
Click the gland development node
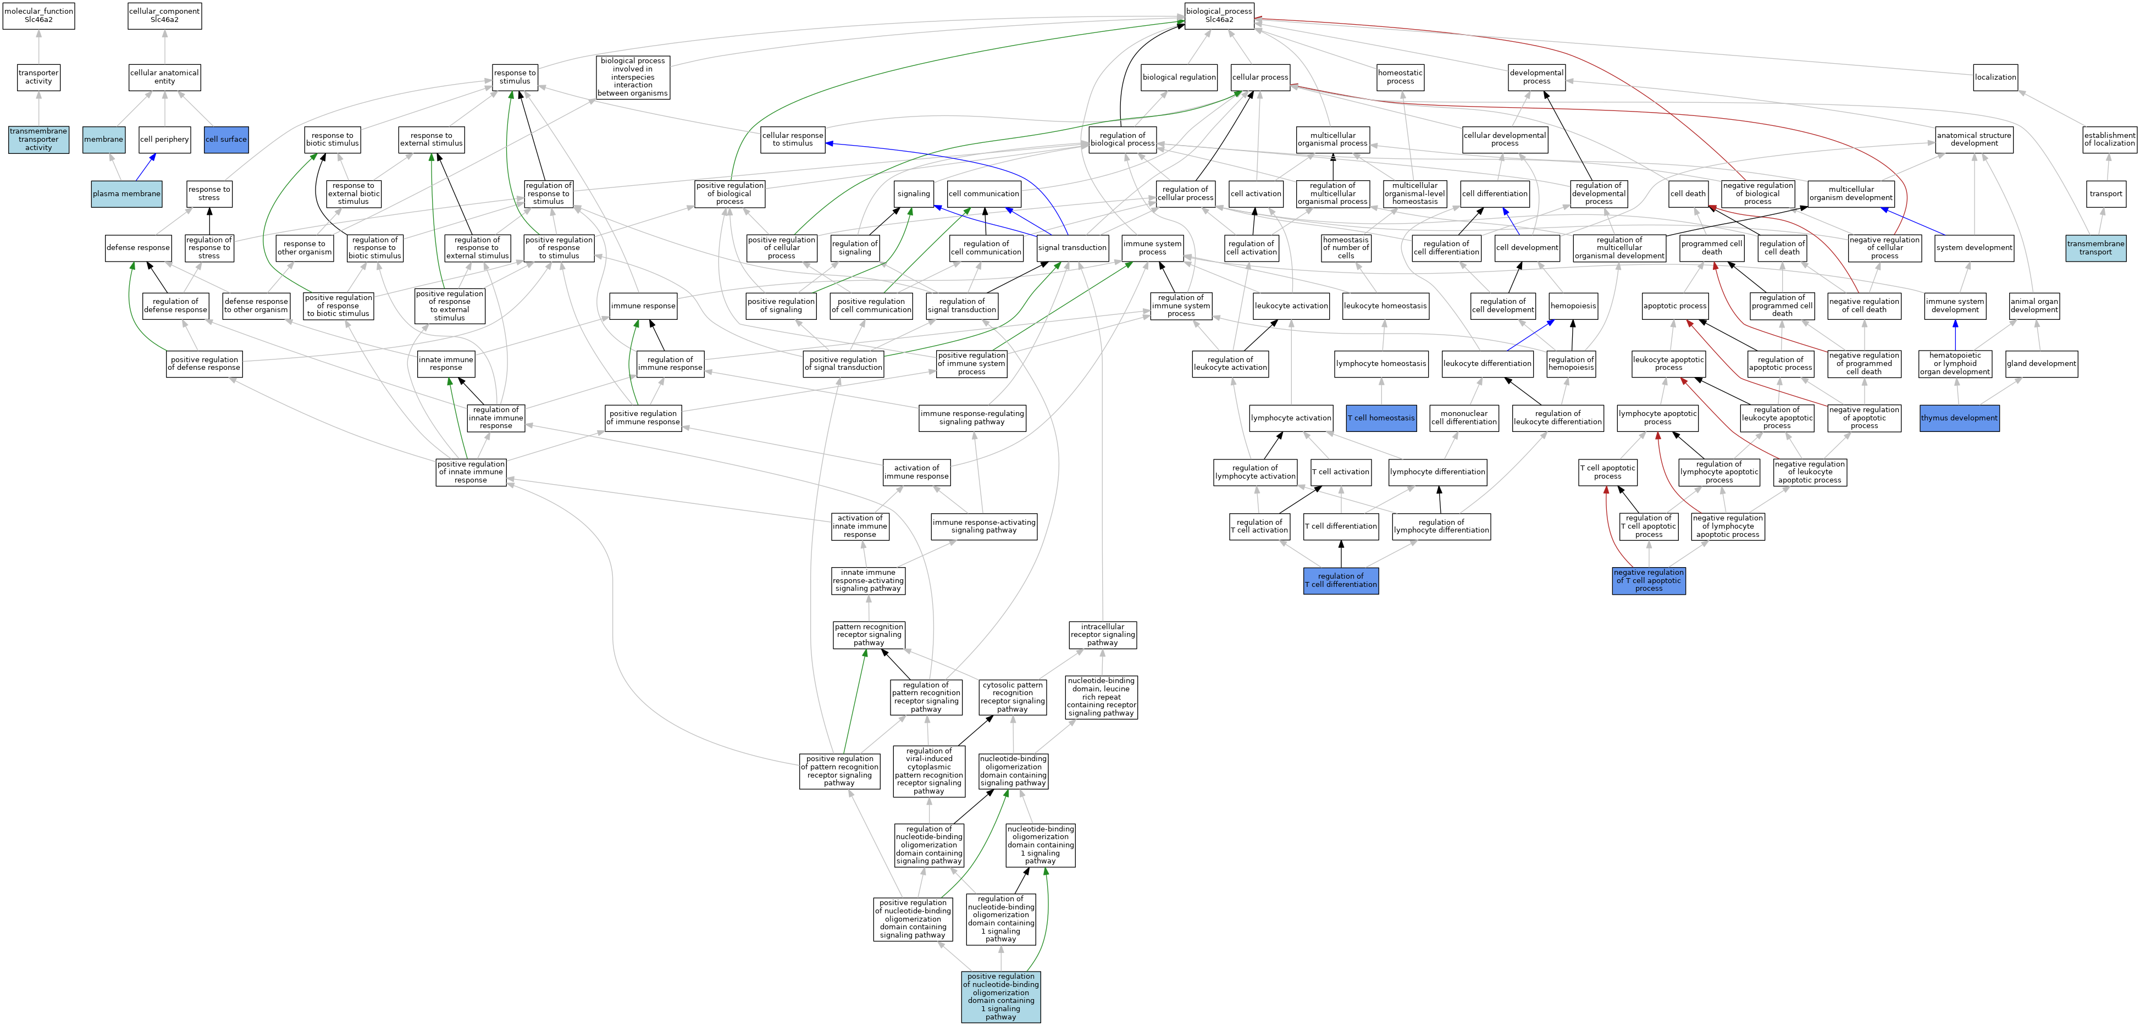tap(2041, 364)
